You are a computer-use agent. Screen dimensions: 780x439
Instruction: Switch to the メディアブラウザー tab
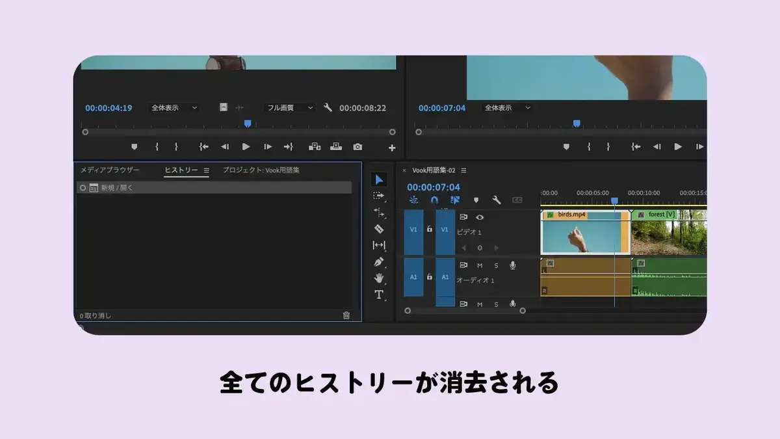click(110, 170)
